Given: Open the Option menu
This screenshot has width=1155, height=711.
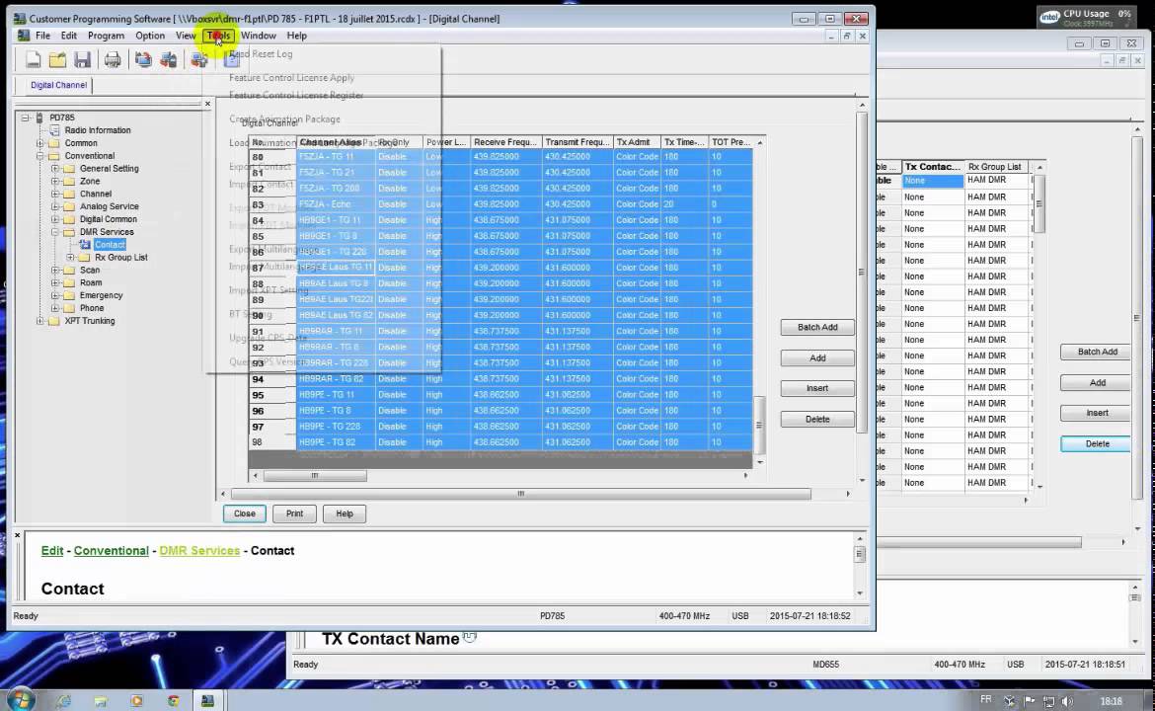Looking at the screenshot, I should tap(149, 36).
